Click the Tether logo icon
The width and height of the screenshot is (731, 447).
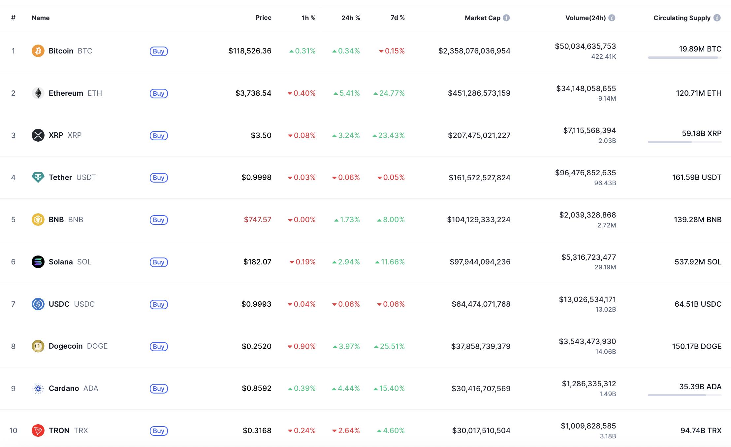[38, 177]
